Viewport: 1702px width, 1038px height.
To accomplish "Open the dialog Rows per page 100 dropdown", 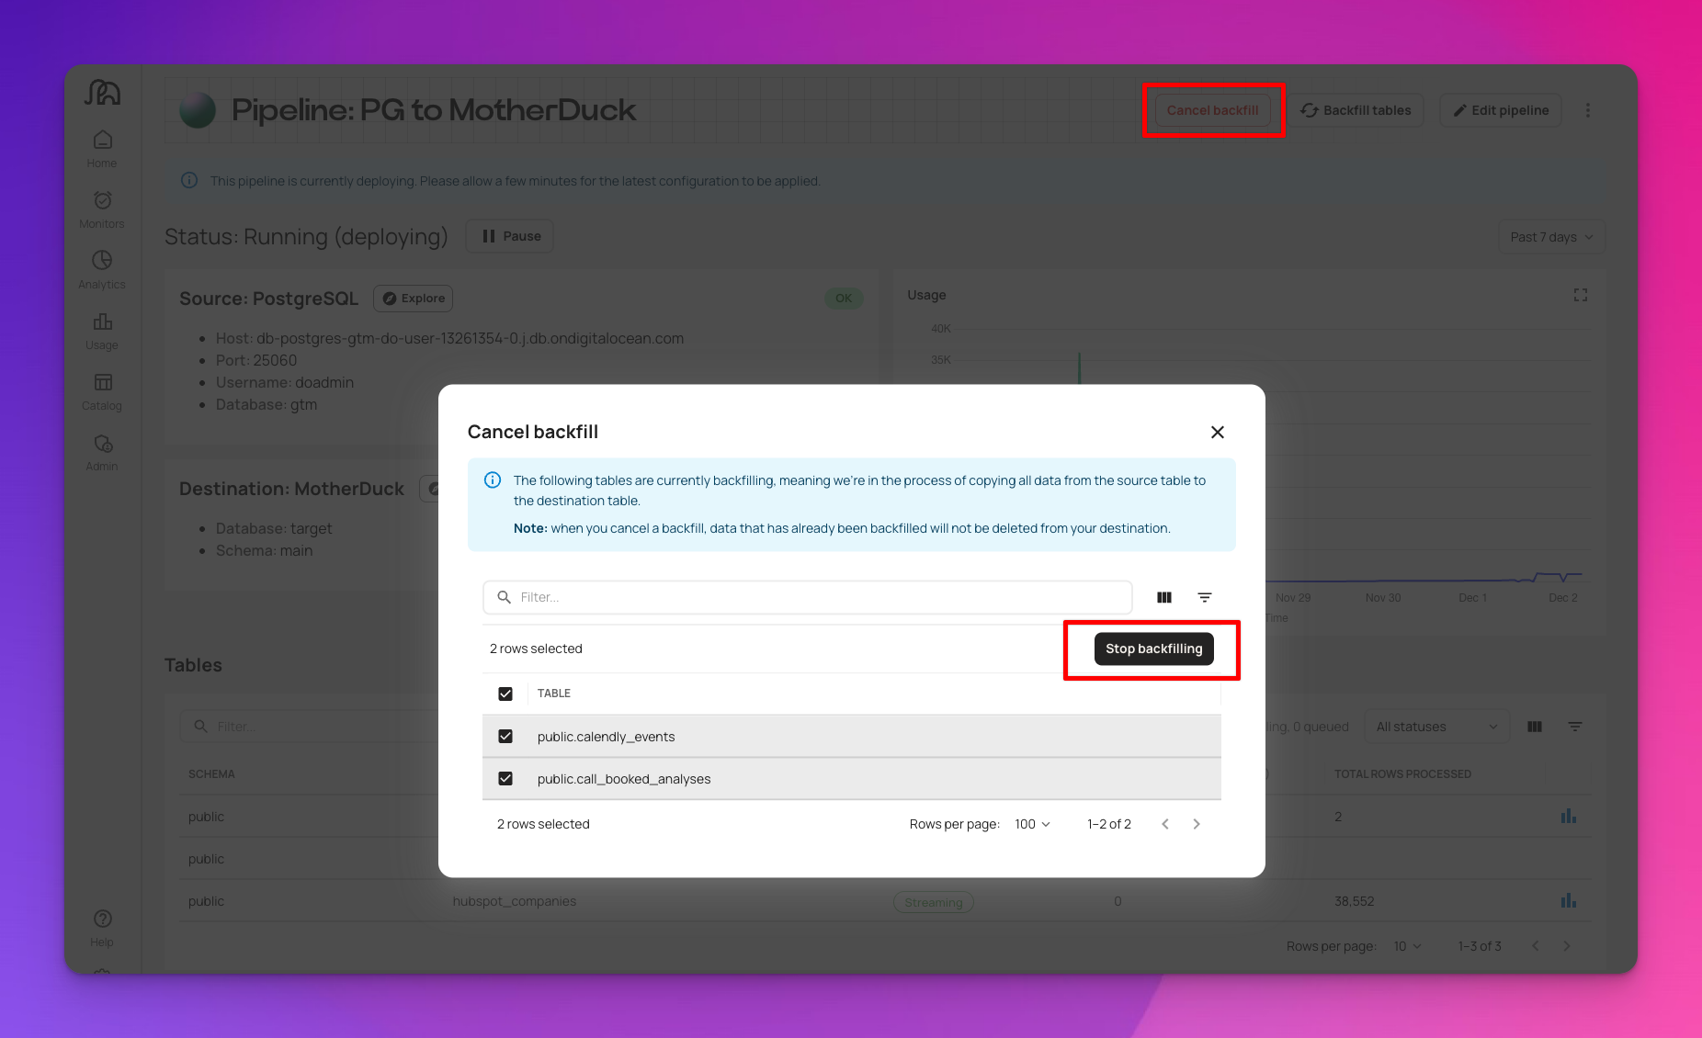I will point(1032,824).
